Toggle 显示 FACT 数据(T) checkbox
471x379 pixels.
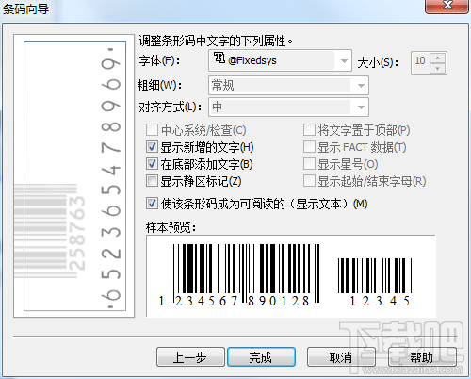[309, 146]
